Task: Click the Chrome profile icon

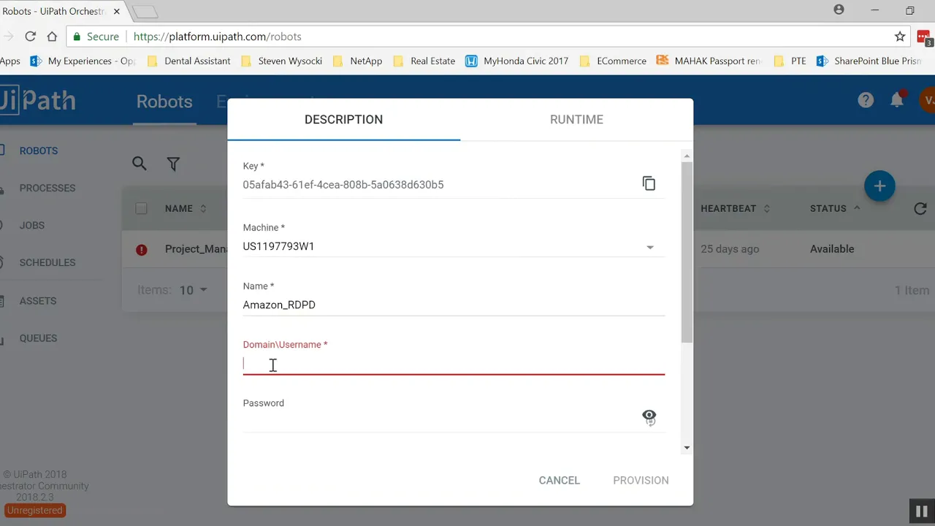Action: point(839,10)
